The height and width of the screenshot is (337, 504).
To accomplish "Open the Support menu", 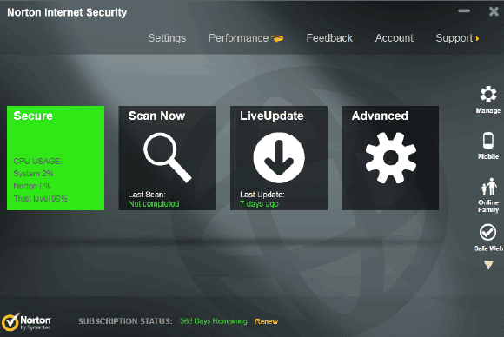I will tap(454, 38).
